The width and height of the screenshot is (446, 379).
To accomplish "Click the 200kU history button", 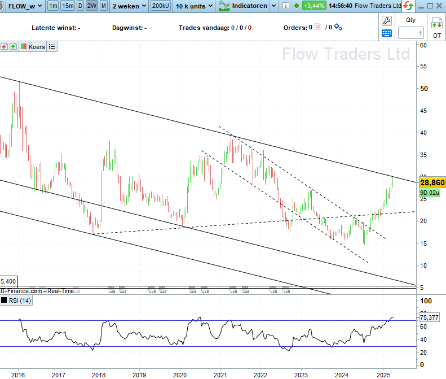I will click(161, 6).
